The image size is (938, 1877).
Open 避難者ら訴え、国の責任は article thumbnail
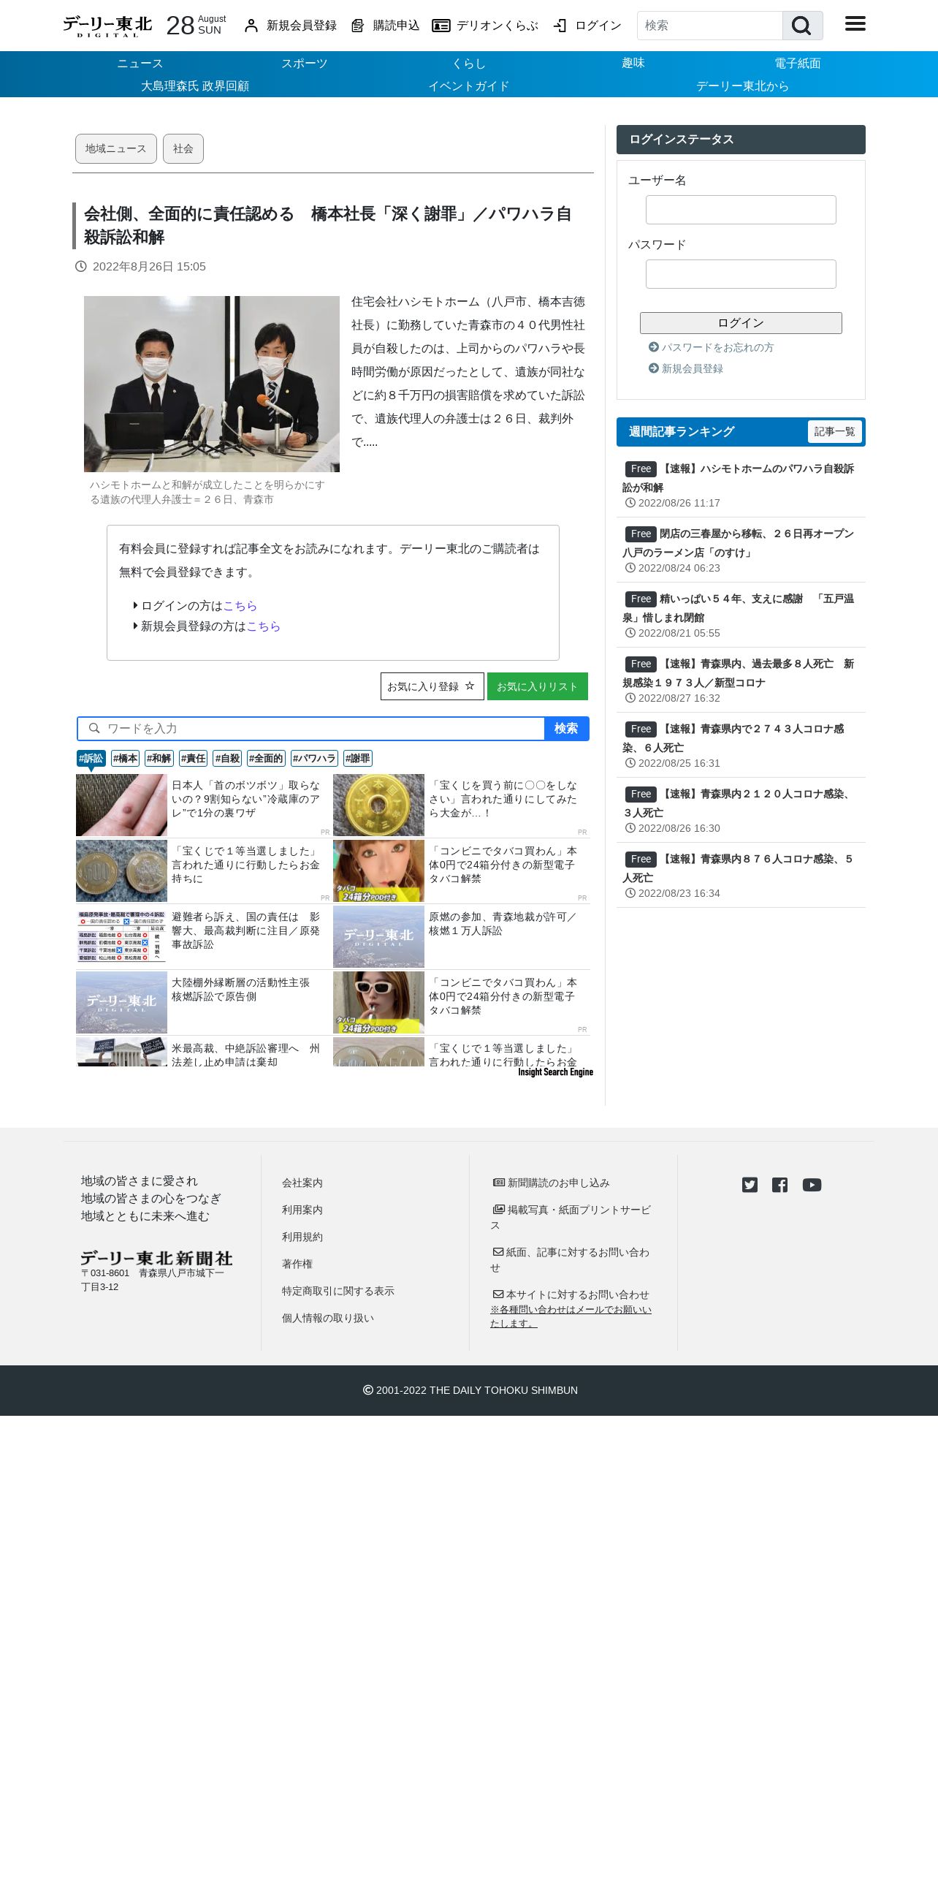121,936
